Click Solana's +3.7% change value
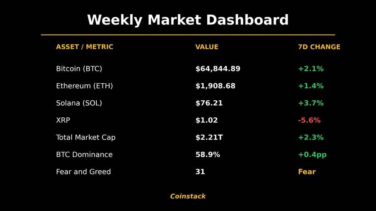The height and width of the screenshot is (211, 376). [311, 103]
